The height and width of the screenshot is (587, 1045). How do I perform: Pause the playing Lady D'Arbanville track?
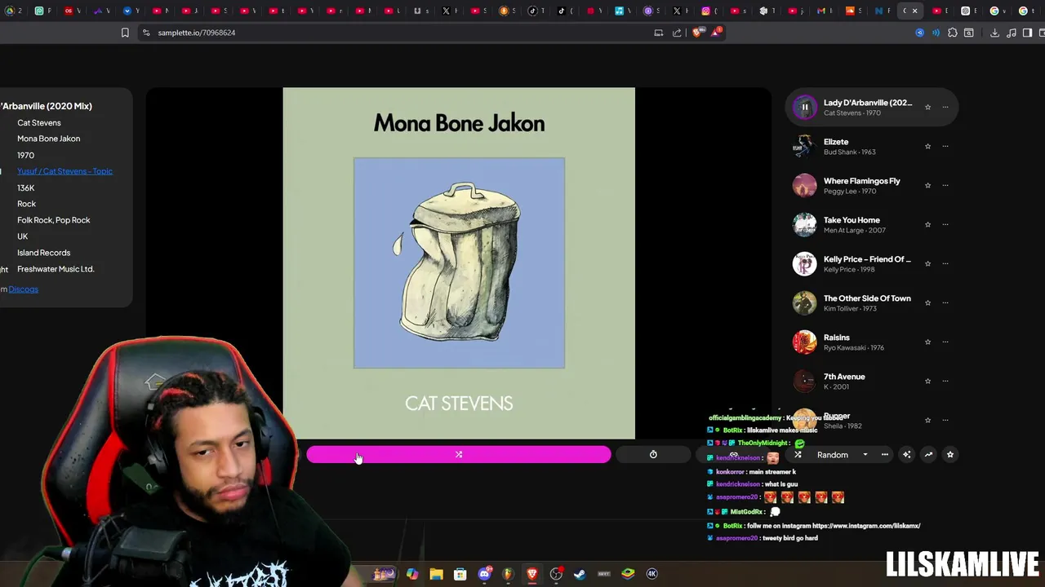(804, 107)
